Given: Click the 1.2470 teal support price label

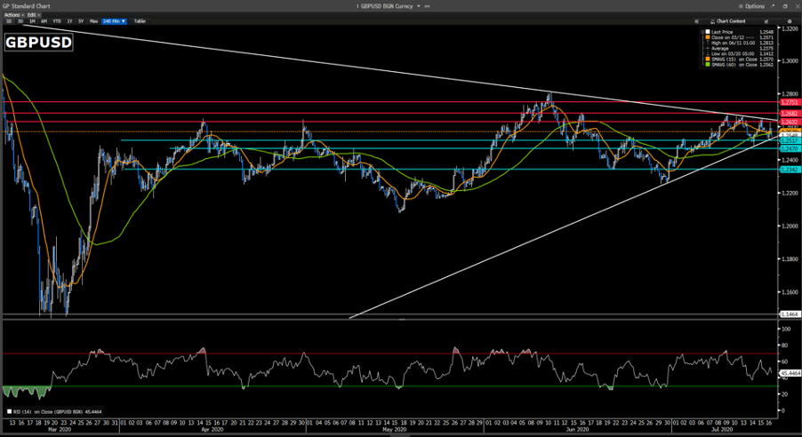Looking at the screenshot, I should [790, 148].
